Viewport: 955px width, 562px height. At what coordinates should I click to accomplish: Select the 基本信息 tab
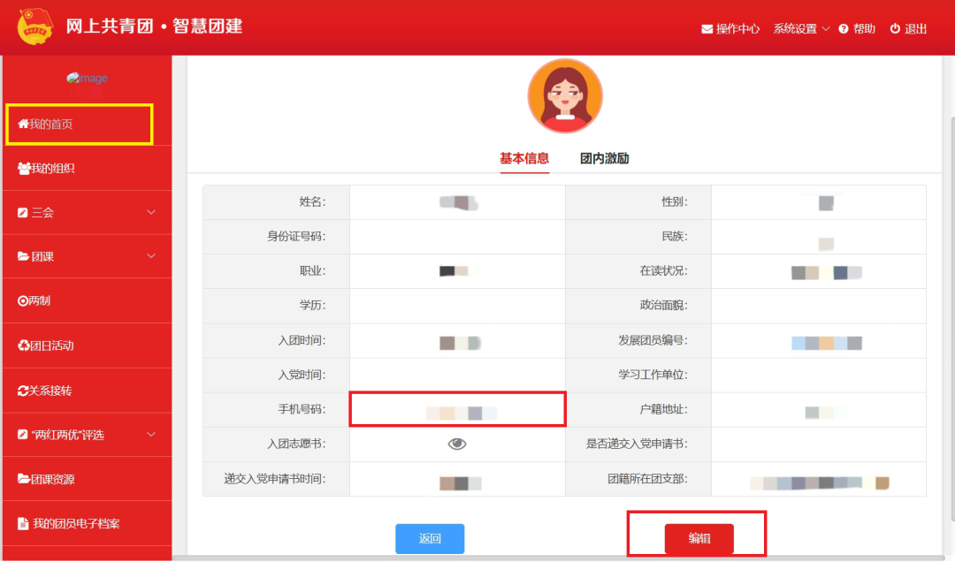pyautogui.click(x=524, y=159)
